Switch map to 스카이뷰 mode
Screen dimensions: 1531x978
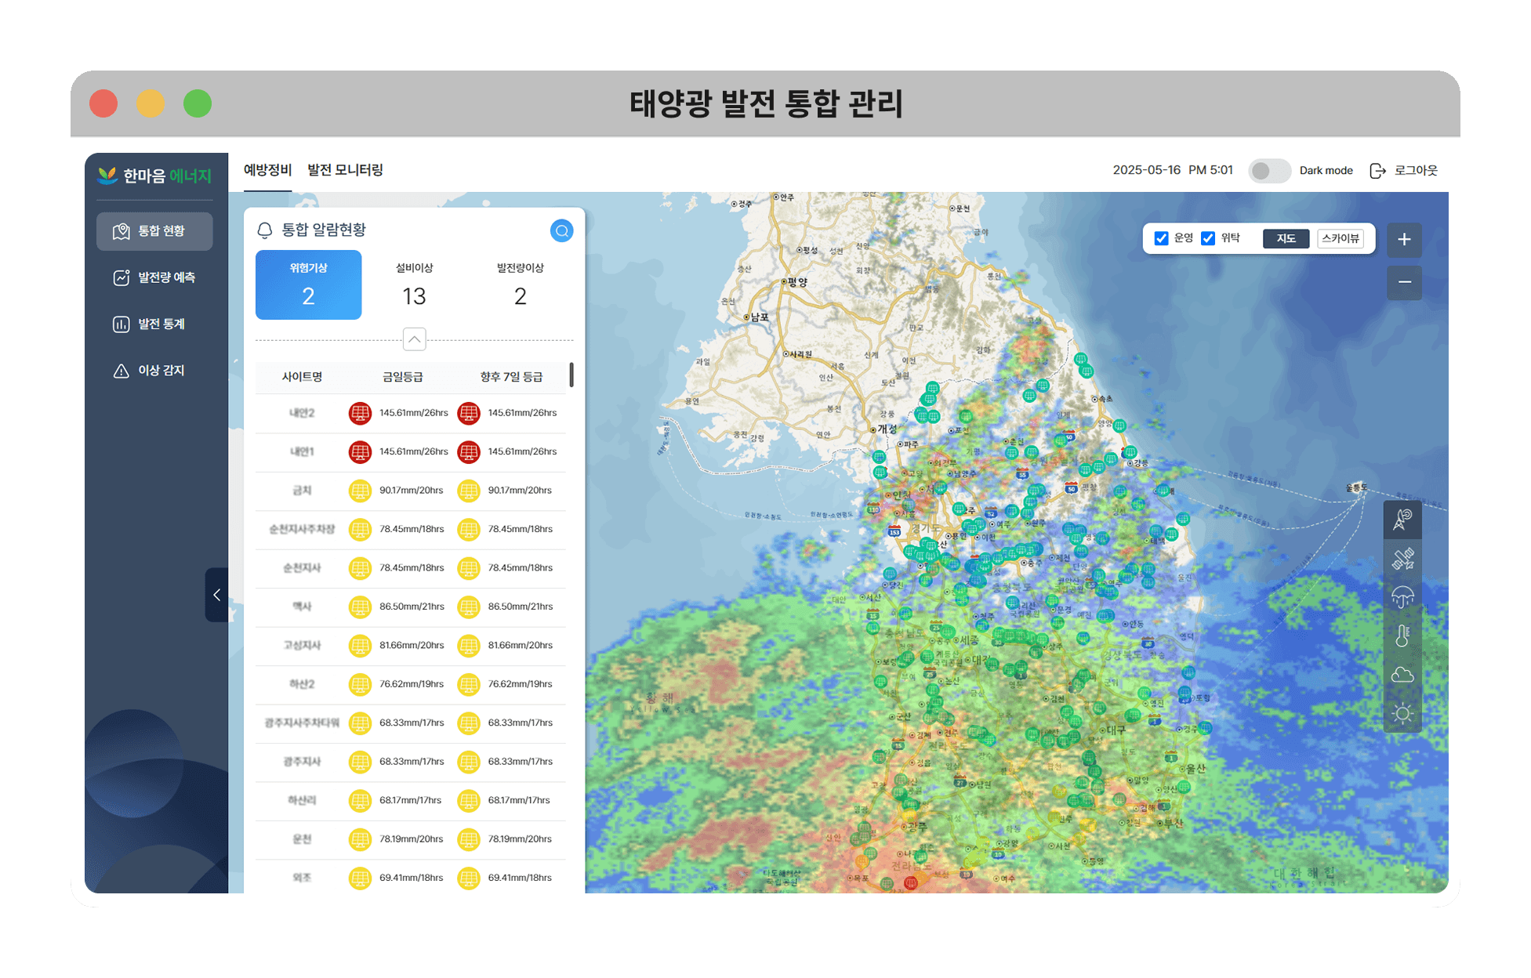click(1340, 238)
